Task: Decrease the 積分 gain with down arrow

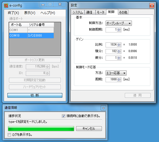Action: 119,52
